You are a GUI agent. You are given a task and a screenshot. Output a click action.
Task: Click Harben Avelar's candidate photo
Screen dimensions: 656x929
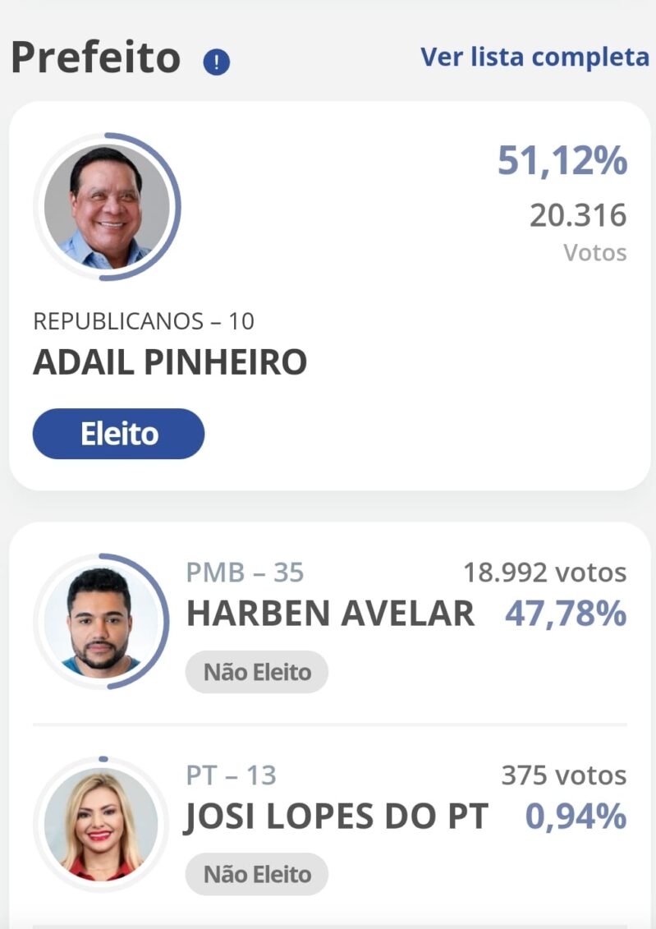point(101,622)
